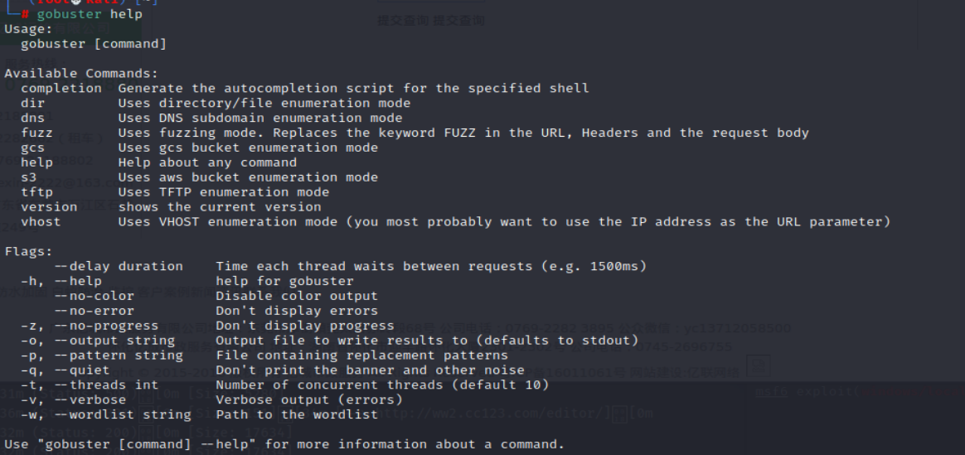Select the '--pattern string' flag
The height and width of the screenshot is (455, 965).
click(x=119, y=355)
